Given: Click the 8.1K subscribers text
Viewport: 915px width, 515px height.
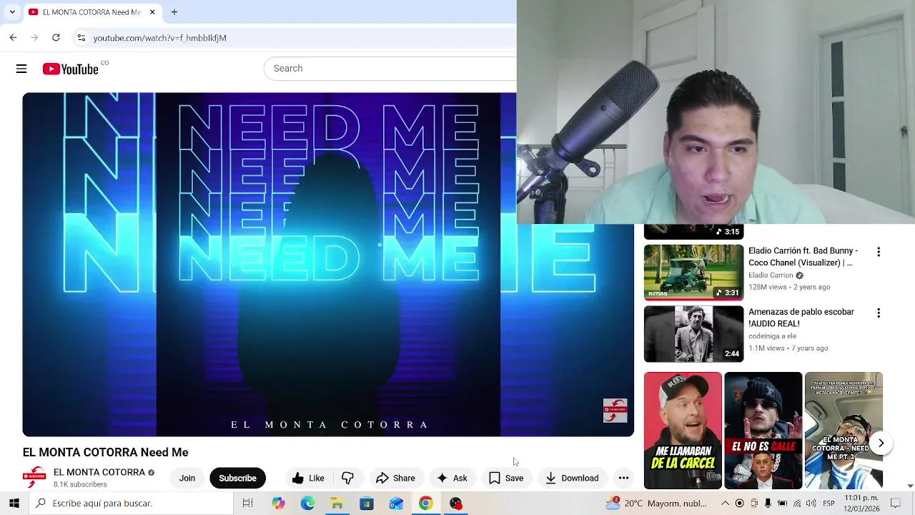Looking at the screenshot, I should click(x=80, y=484).
